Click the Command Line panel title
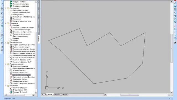This screenshot has width=177, height=100. (9, 99)
